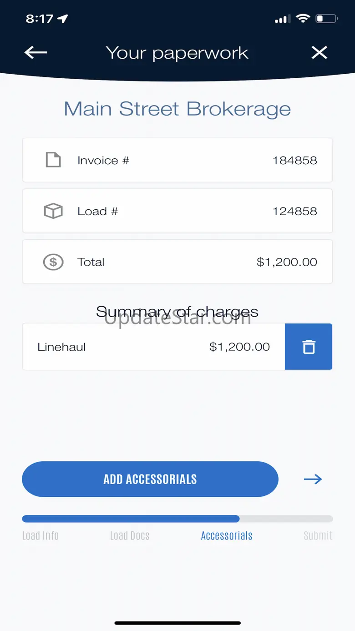The height and width of the screenshot is (631, 355).
Task: Tap the blue progress bar
Action: click(131, 519)
